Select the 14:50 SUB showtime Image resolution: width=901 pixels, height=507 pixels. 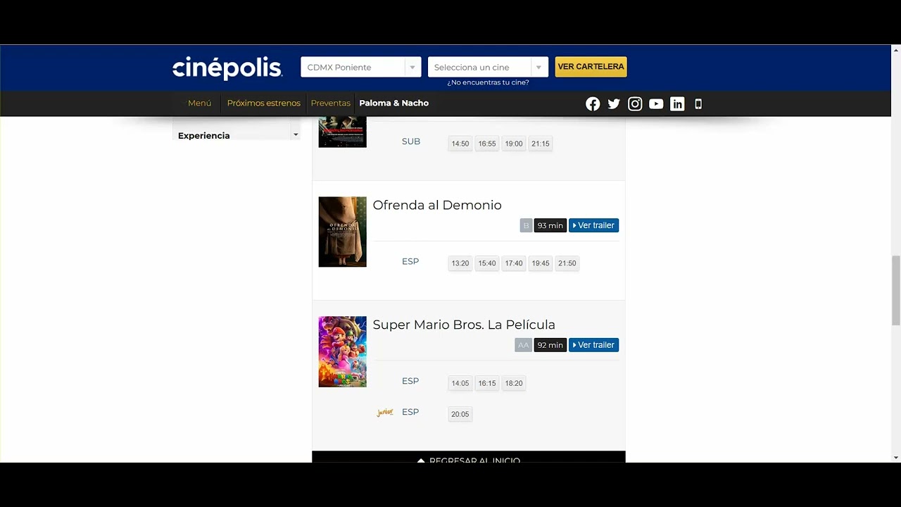(460, 144)
